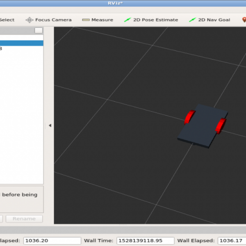Click the Wall Time value field
This screenshot has width=246, height=246.
tap(146, 241)
